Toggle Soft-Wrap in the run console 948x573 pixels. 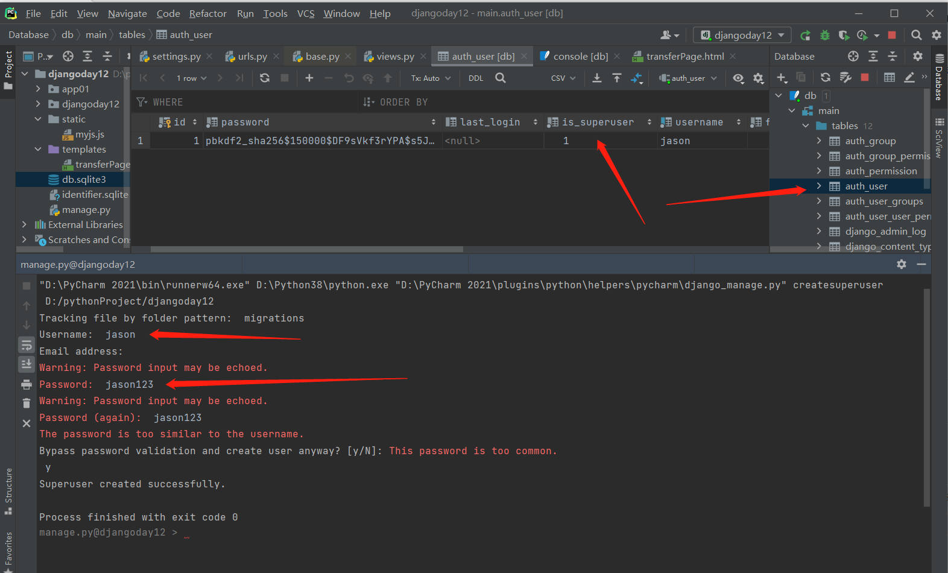coord(27,345)
